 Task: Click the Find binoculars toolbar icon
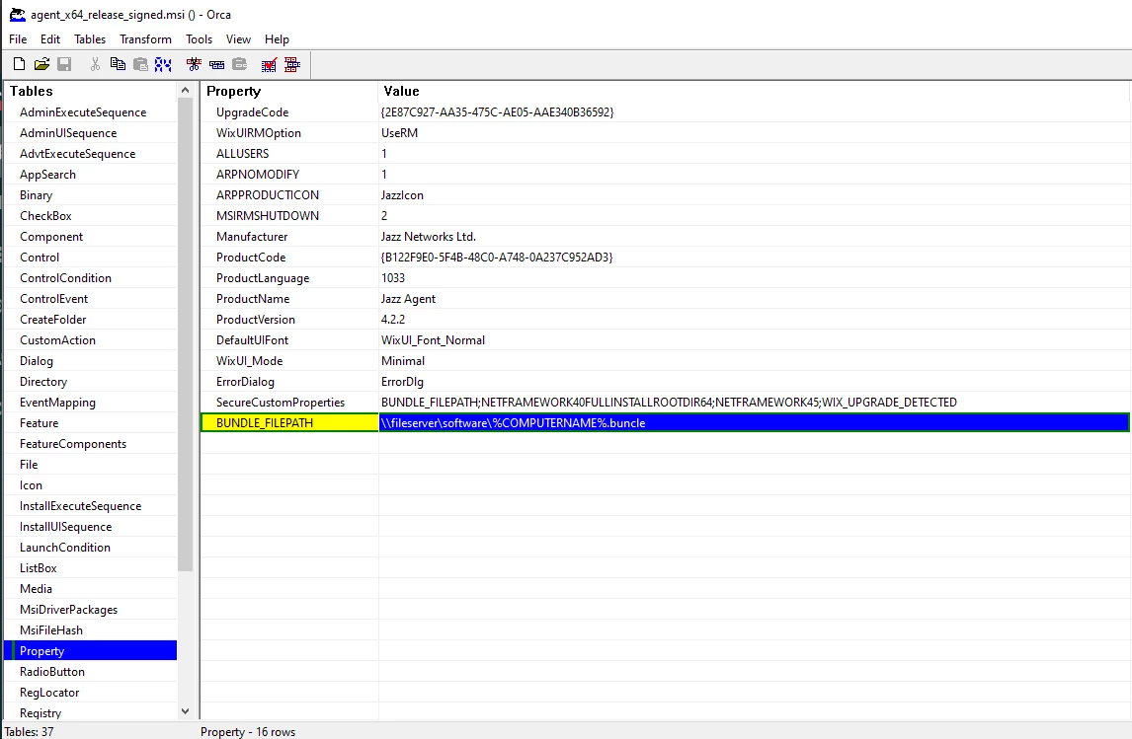click(x=163, y=64)
